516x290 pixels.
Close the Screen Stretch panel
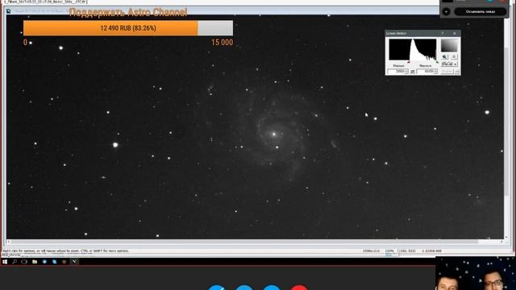point(455,33)
